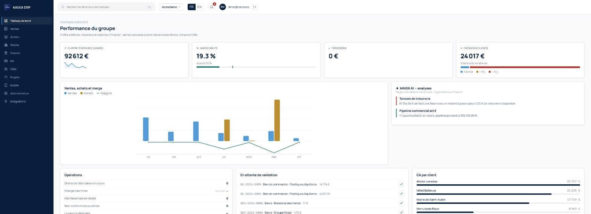Open Tableau de bord dashboard icon
This screenshot has width=591, height=214.
(6, 21)
